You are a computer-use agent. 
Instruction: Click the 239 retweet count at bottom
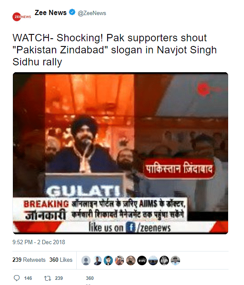coord(59,278)
